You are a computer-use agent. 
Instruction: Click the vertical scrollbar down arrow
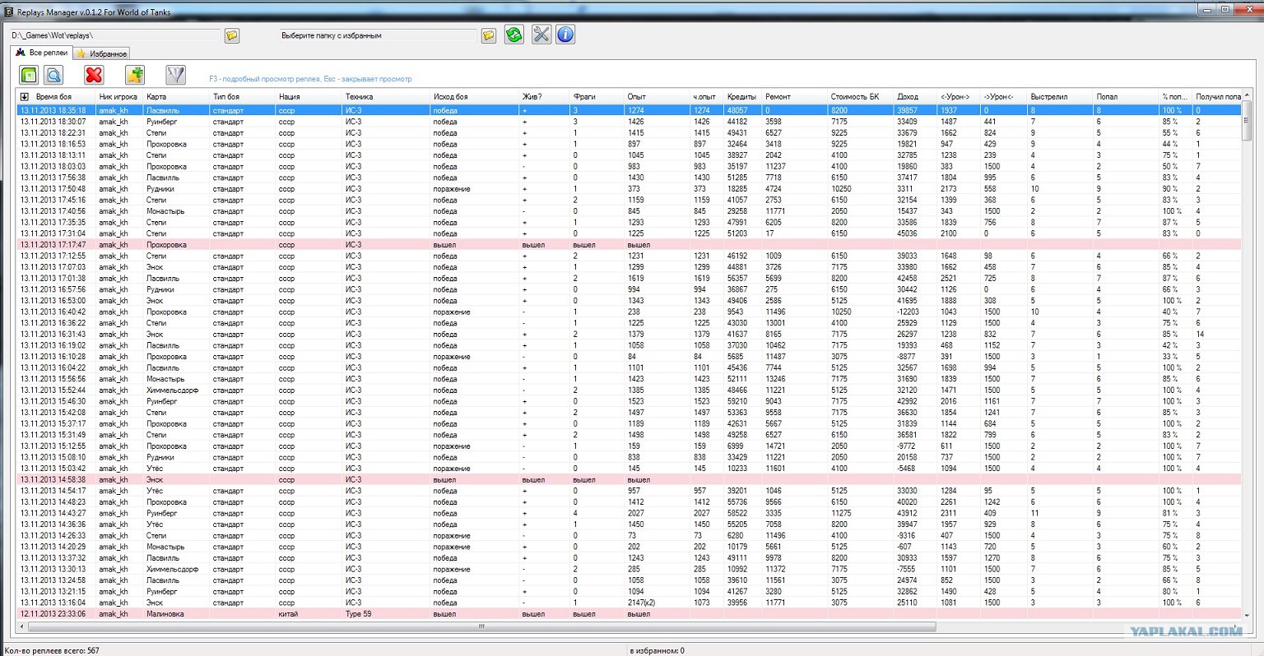(x=1248, y=615)
